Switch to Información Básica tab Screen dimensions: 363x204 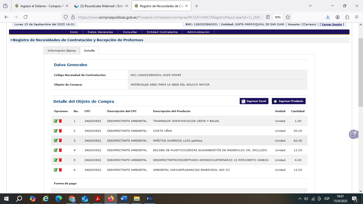click(62, 51)
